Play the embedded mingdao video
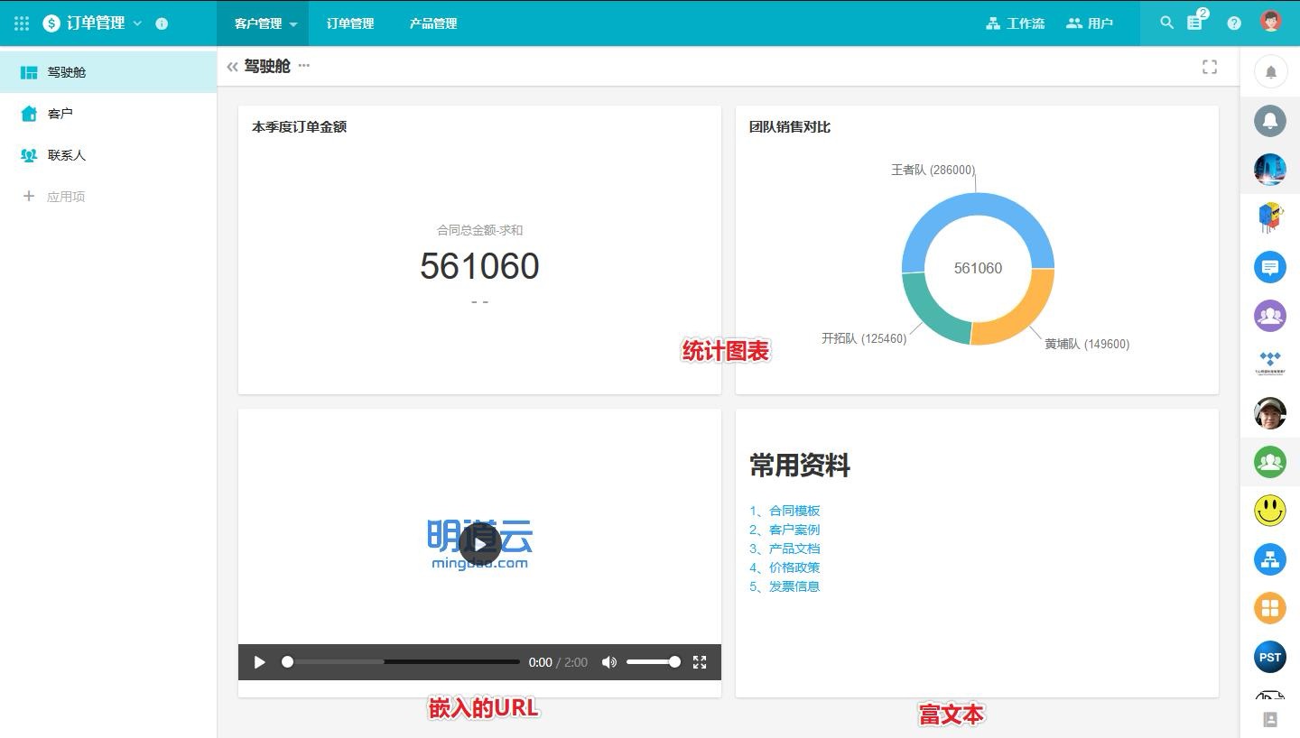This screenshot has height=738, width=1300. tap(479, 543)
